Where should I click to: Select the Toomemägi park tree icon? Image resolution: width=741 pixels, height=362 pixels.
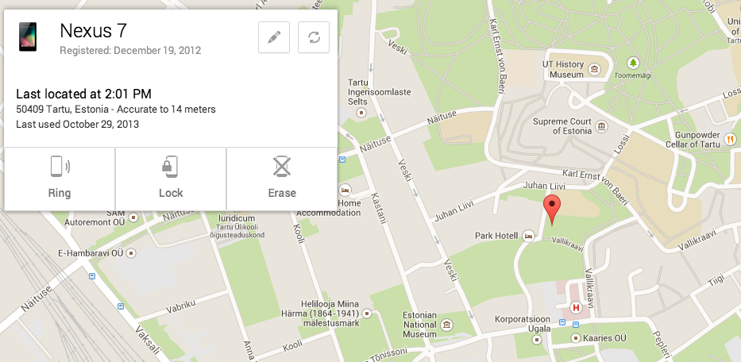coord(633,63)
